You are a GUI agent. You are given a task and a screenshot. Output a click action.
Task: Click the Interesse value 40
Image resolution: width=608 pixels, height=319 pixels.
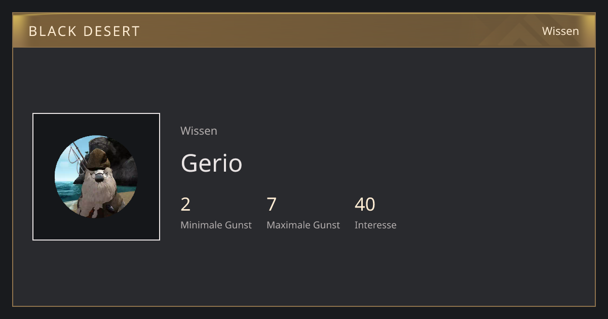(x=365, y=204)
